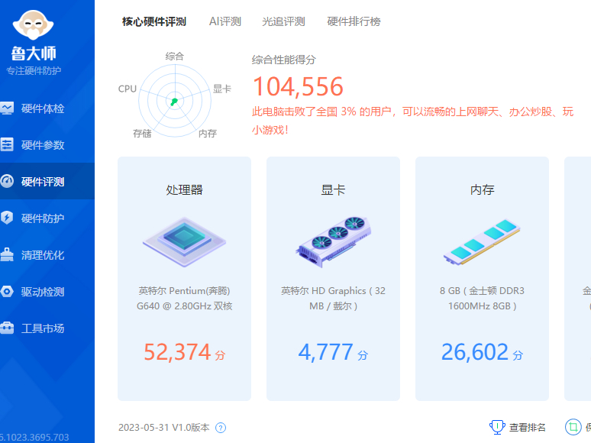Select 硬件评测 in sidebar menu
Image resolution: width=591 pixels, height=443 pixels.
47,181
